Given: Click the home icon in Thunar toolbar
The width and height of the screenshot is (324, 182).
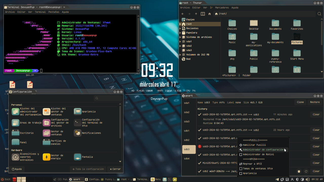Looking at the screenshot, I should (210, 14).
